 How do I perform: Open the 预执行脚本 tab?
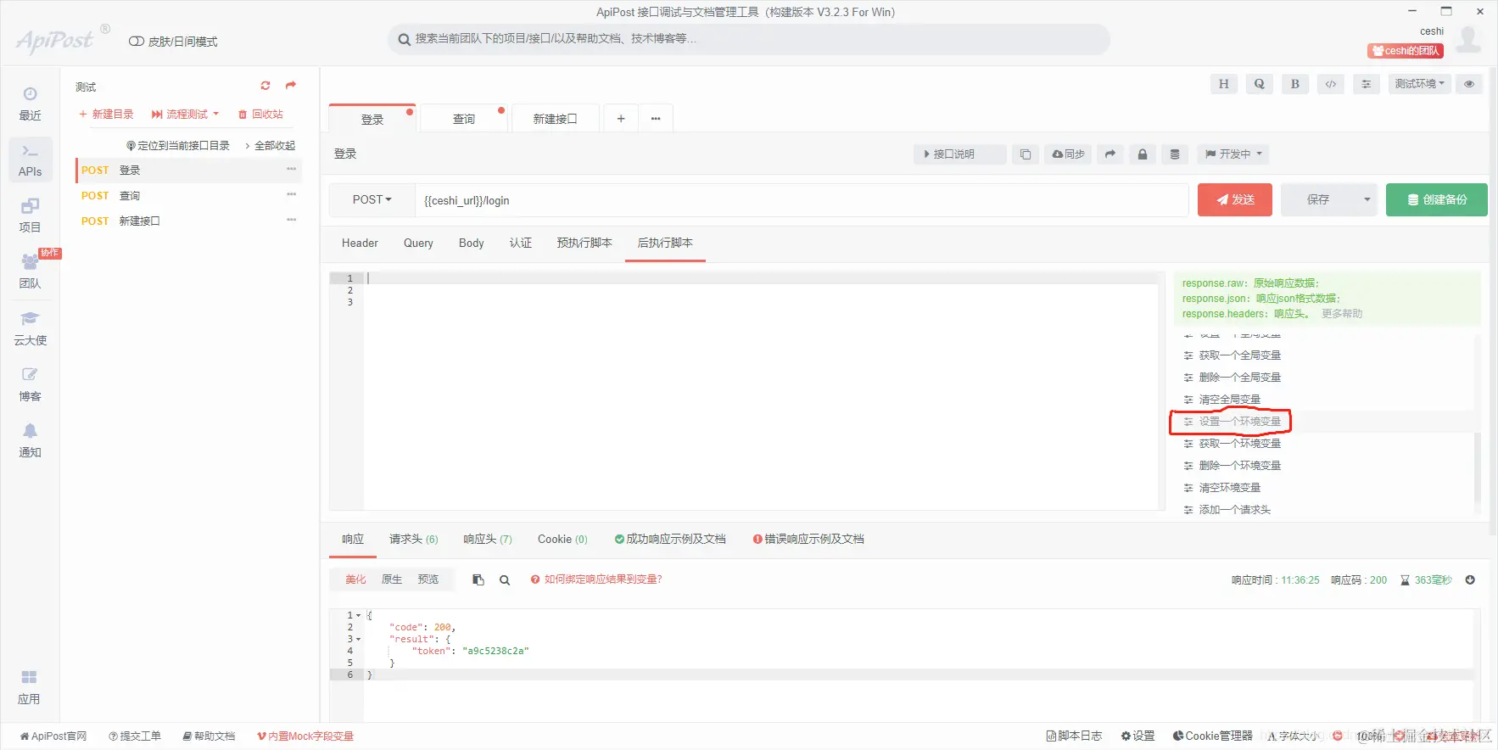tap(584, 243)
